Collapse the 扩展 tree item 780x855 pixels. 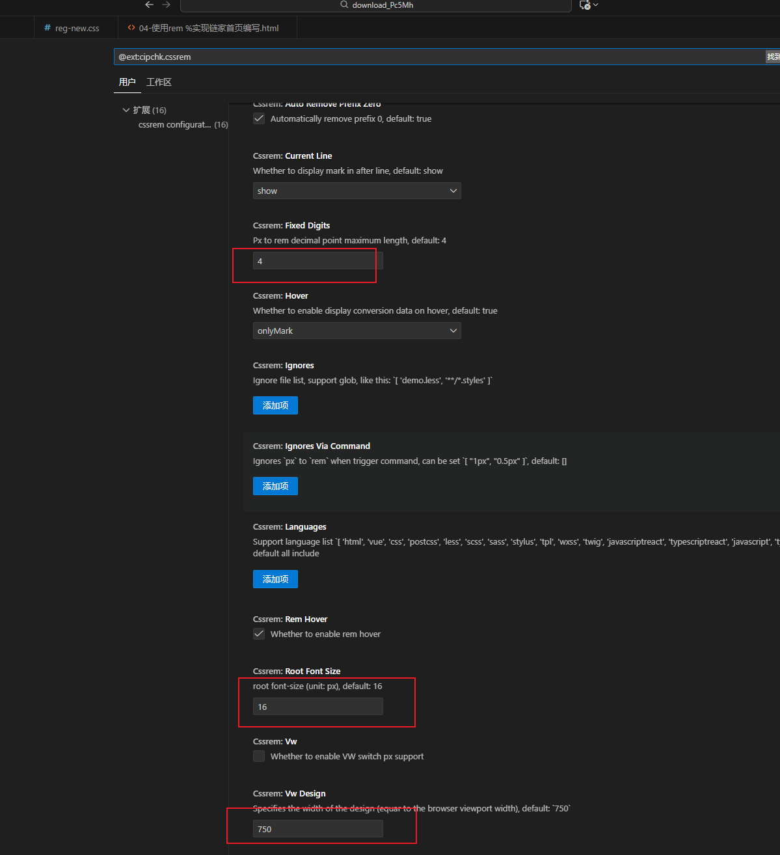126,109
